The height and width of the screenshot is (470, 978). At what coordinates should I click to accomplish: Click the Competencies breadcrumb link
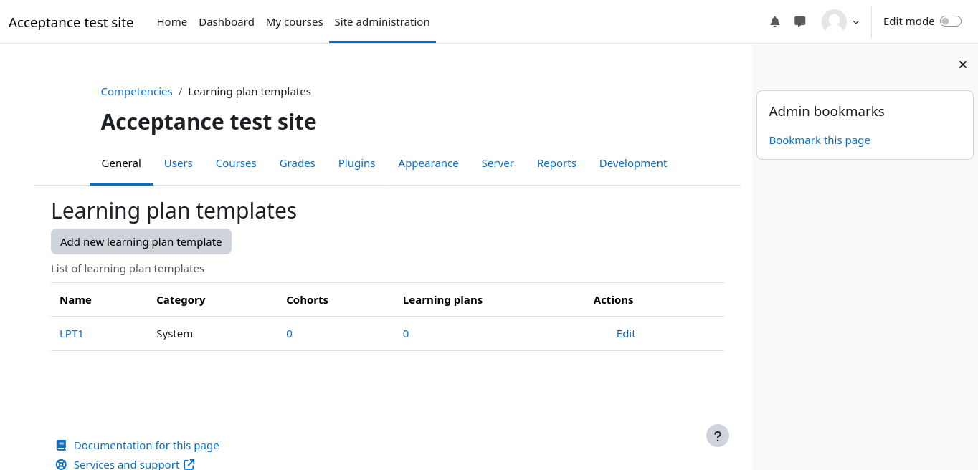point(136,92)
